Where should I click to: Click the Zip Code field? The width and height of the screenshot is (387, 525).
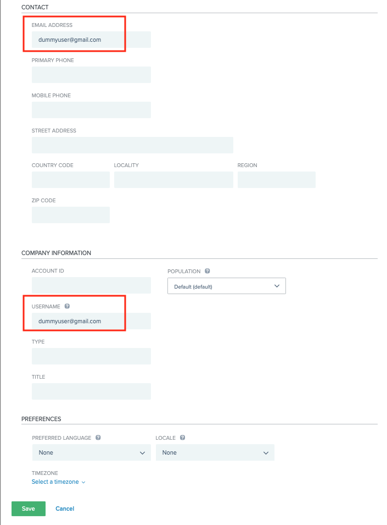(x=70, y=214)
